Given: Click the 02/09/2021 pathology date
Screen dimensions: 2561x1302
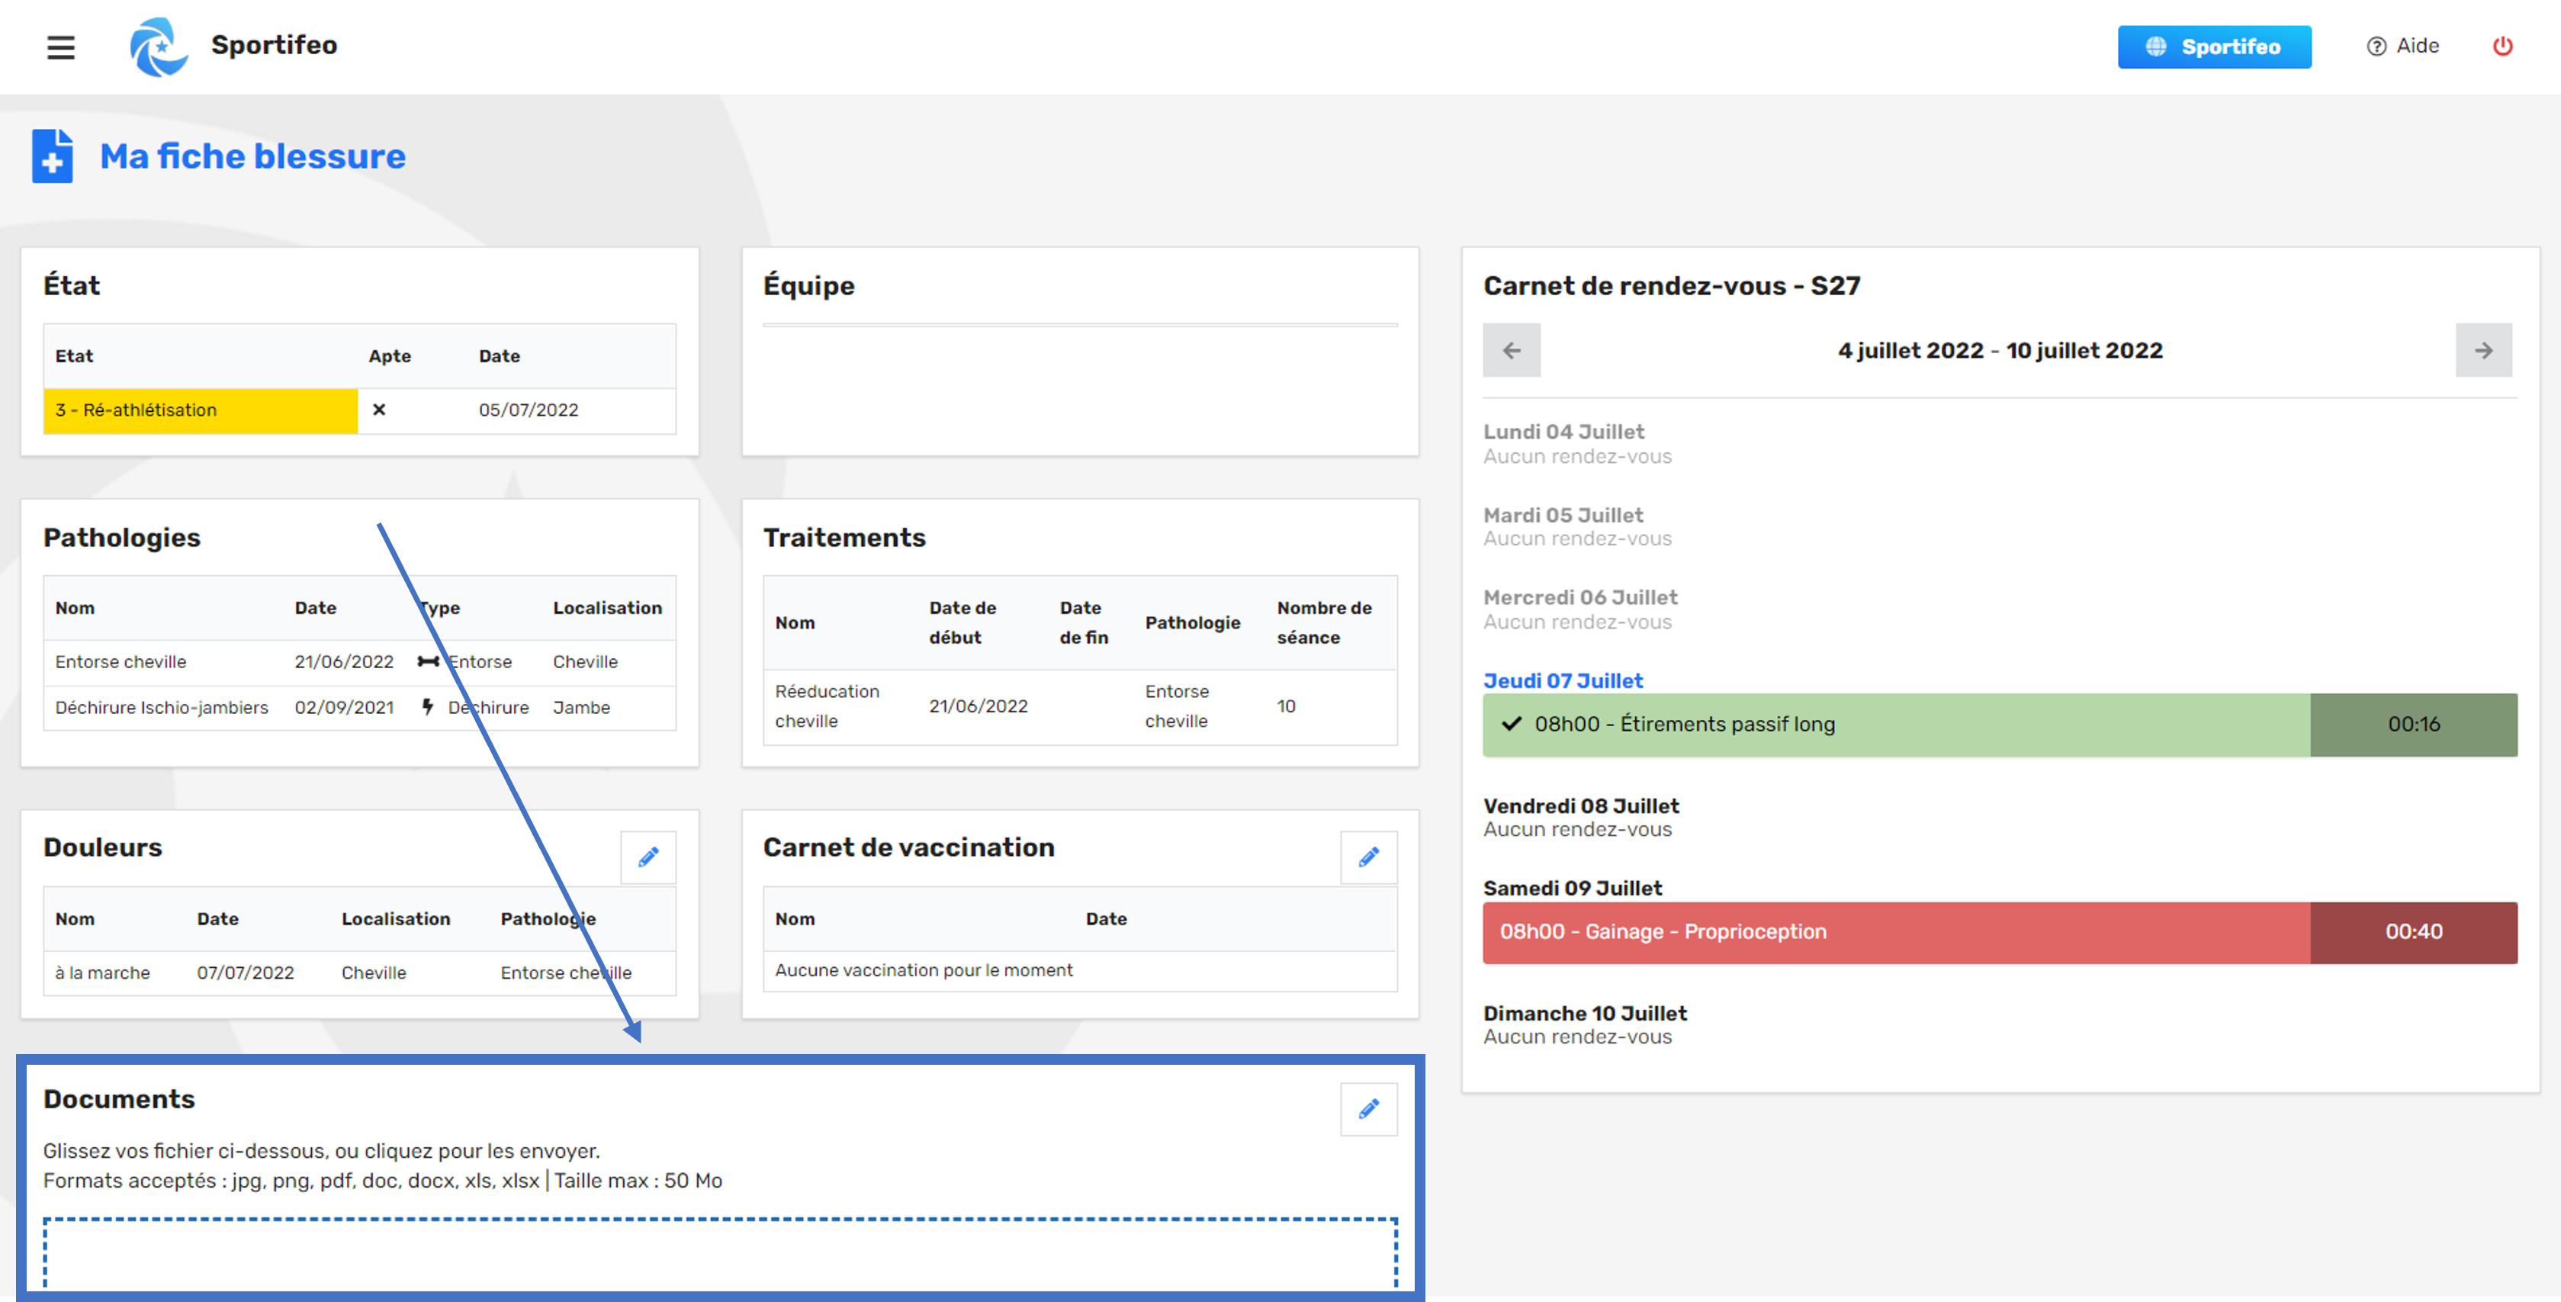Looking at the screenshot, I should [x=344, y=708].
